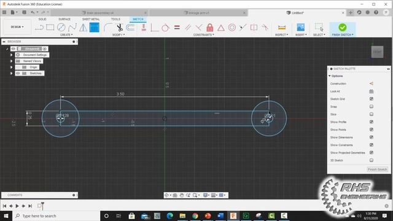Viewport: 393px width, 221px height.
Task: Expand the Sketches node
Action: (11, 73)
